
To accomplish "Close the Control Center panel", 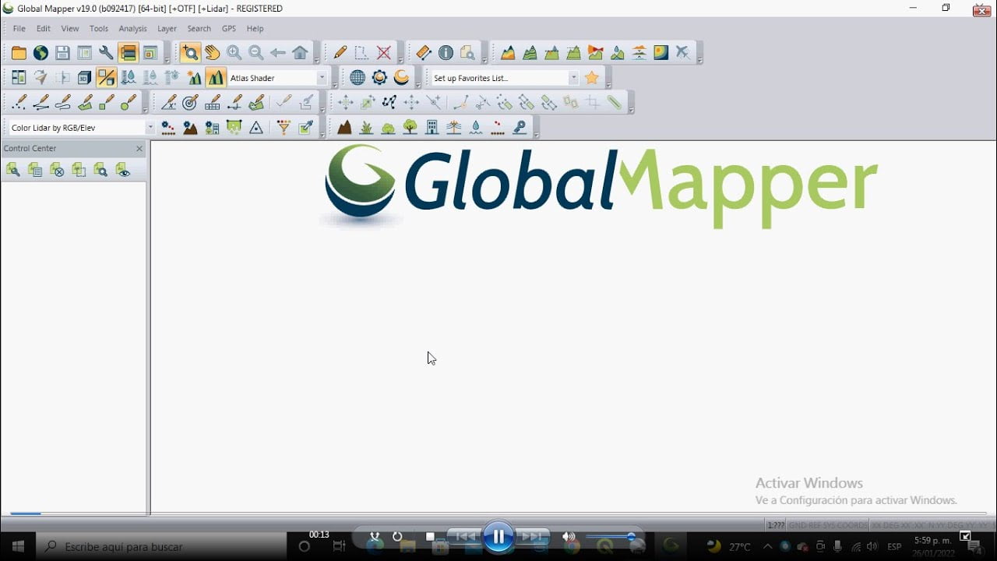I will [x=139, y=149].
